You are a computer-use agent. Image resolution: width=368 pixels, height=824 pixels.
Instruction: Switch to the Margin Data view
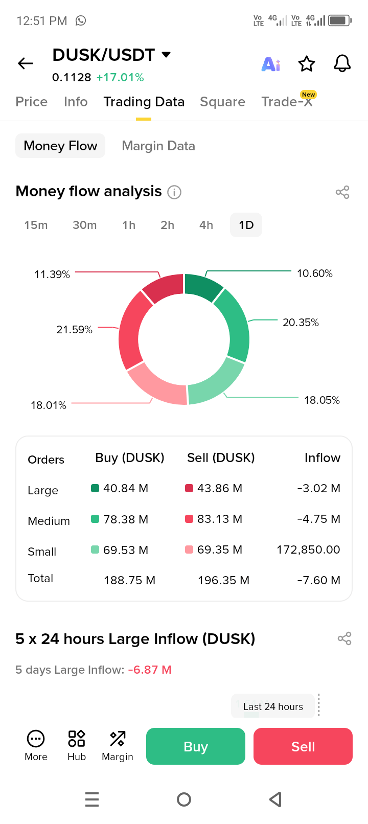click(x=158, y=146)
